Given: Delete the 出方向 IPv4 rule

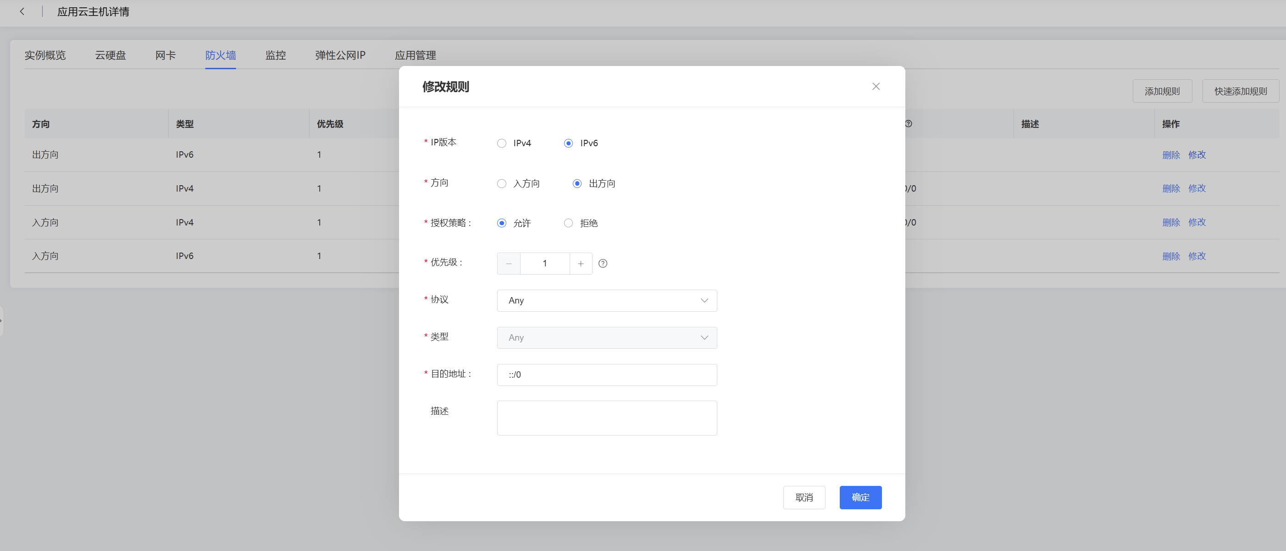Looking at the screenshot, I should 1171,189.
